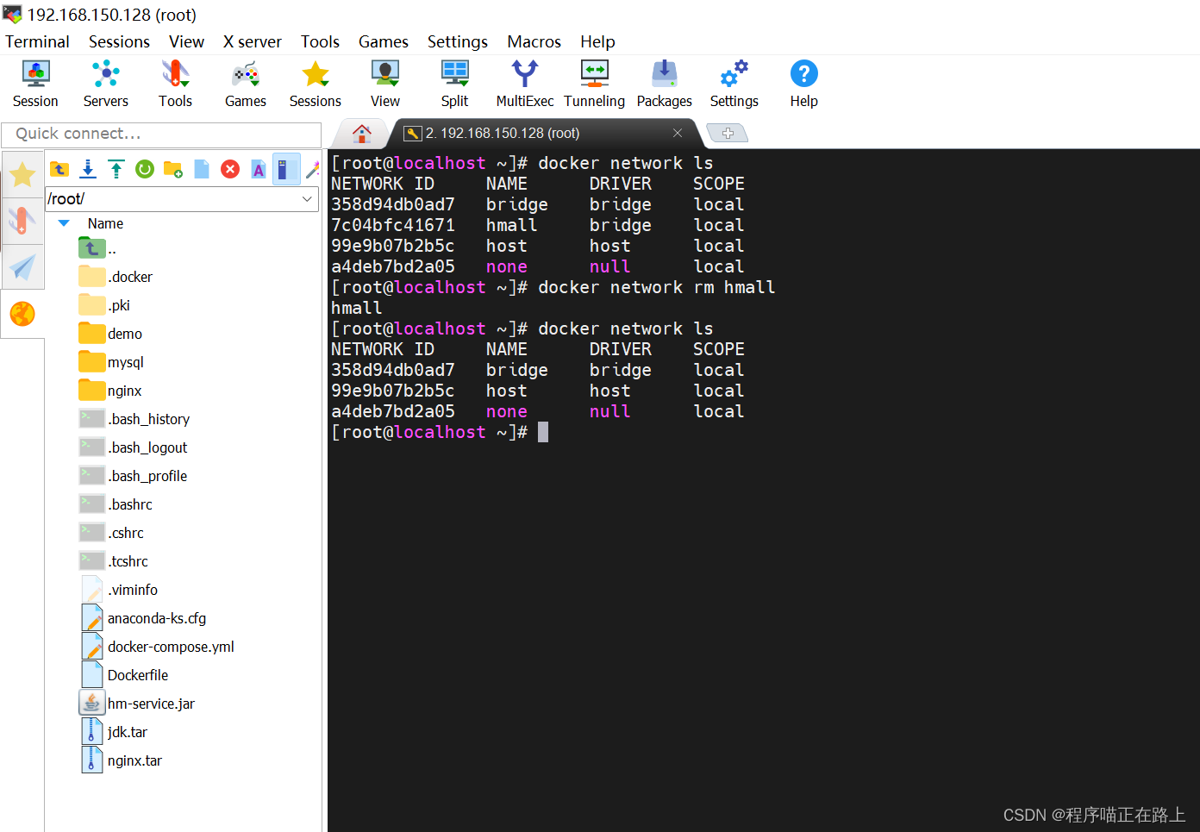The height and width of the screenshot is (832, 1200).
Task: Open the paper-plane Macros sidebar tab
Action: (22, 266)
